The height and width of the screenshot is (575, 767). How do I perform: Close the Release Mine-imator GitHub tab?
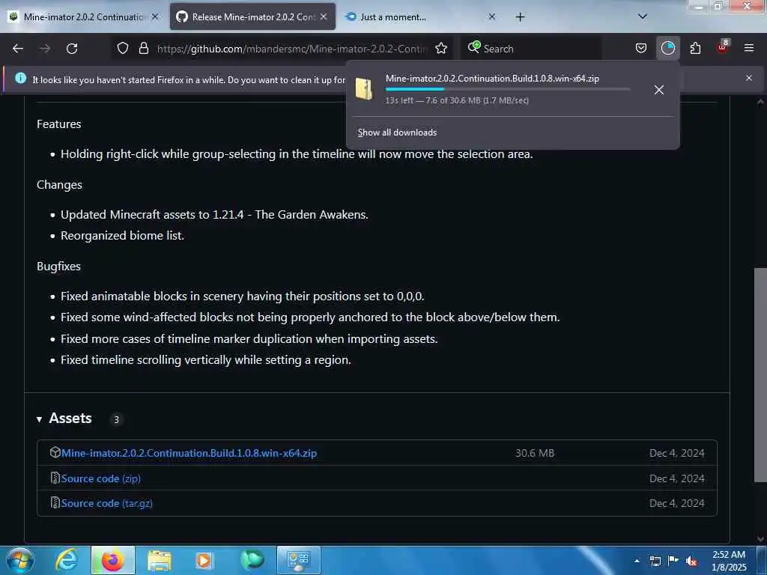324,16
